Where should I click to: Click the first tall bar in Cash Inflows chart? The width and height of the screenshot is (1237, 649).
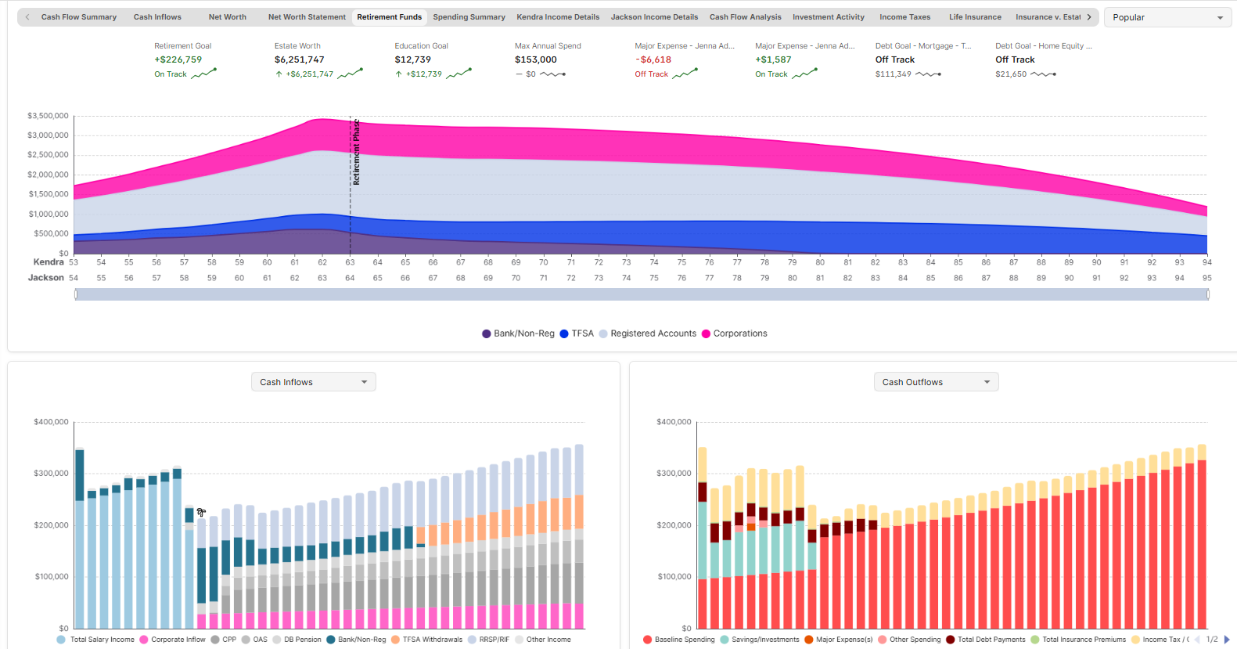(x=79, y=539)
